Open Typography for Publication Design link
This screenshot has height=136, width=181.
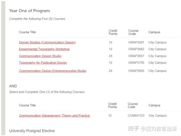point(43,63)
